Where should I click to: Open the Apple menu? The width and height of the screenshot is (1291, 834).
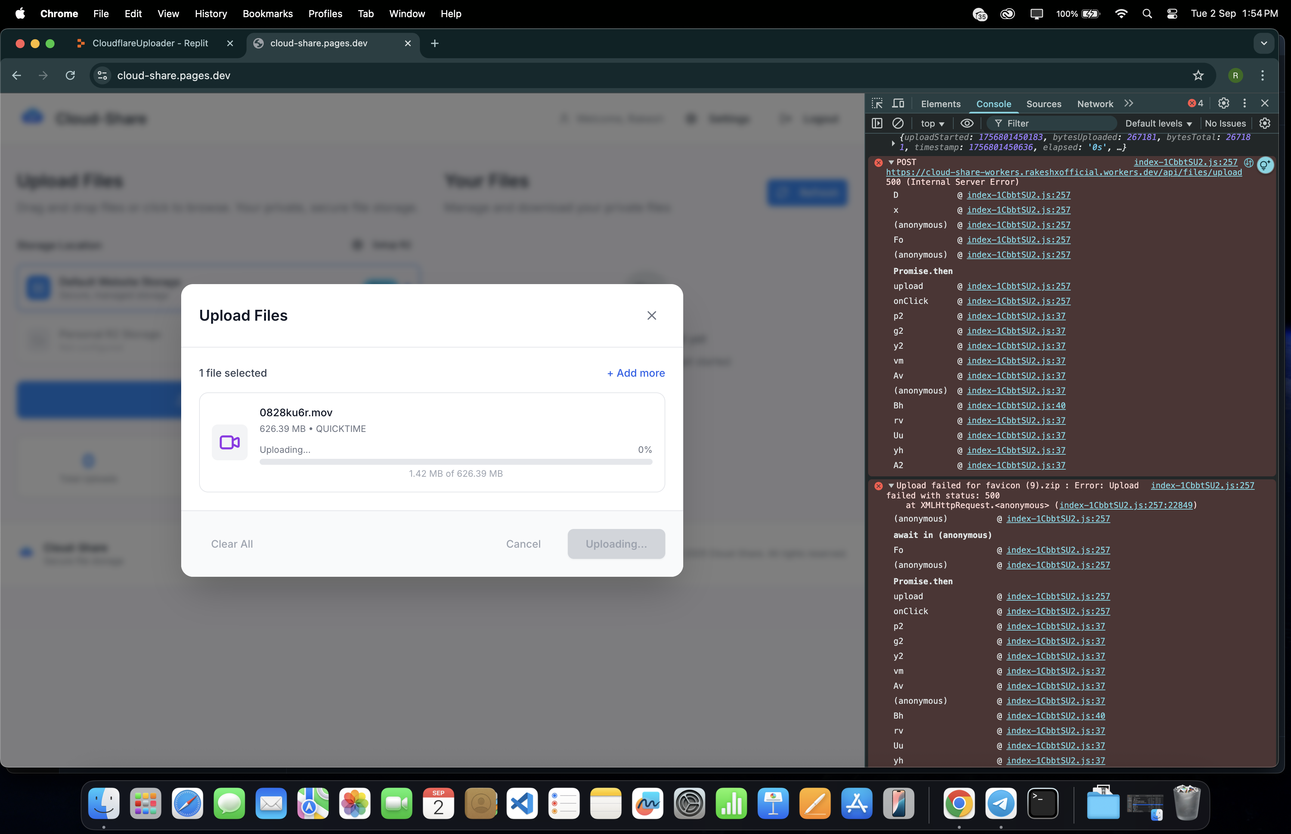[x=20, y=13]
